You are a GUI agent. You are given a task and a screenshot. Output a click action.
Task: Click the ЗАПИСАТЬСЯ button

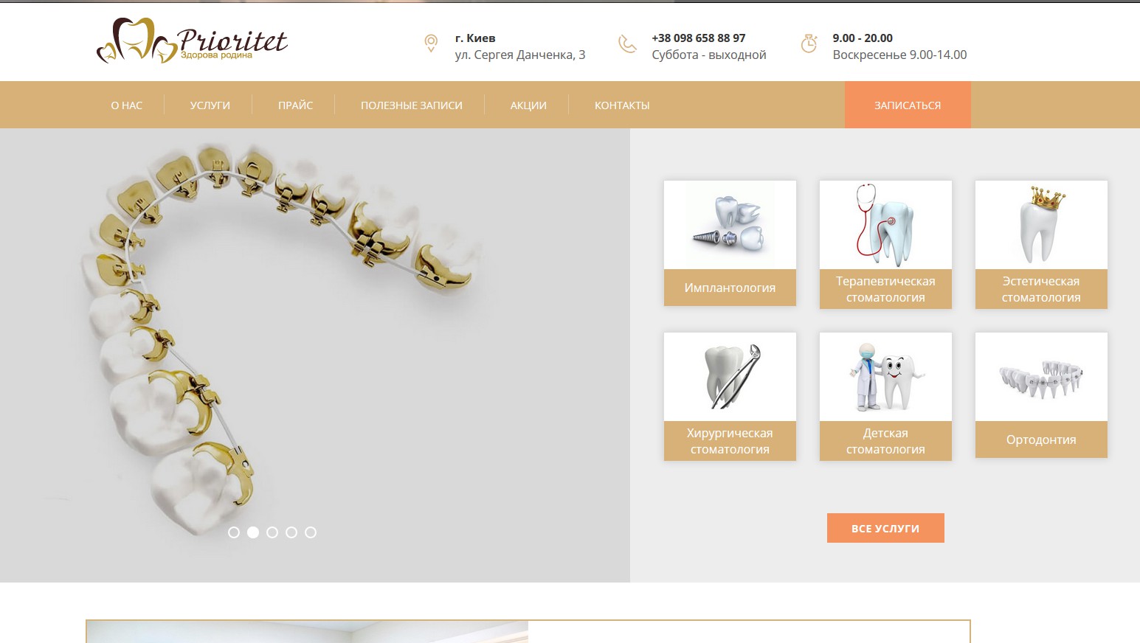click(908, 105)
